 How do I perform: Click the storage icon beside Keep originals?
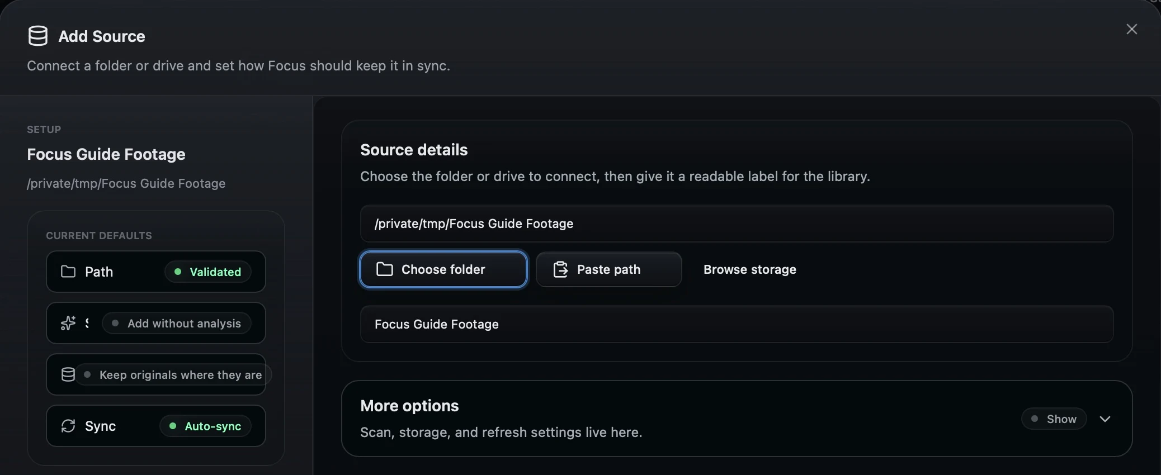[68, 374]
